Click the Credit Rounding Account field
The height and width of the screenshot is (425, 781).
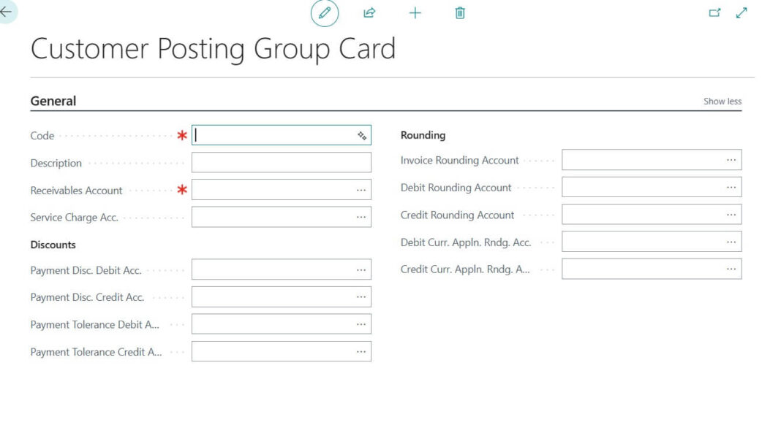coord(652,215)
